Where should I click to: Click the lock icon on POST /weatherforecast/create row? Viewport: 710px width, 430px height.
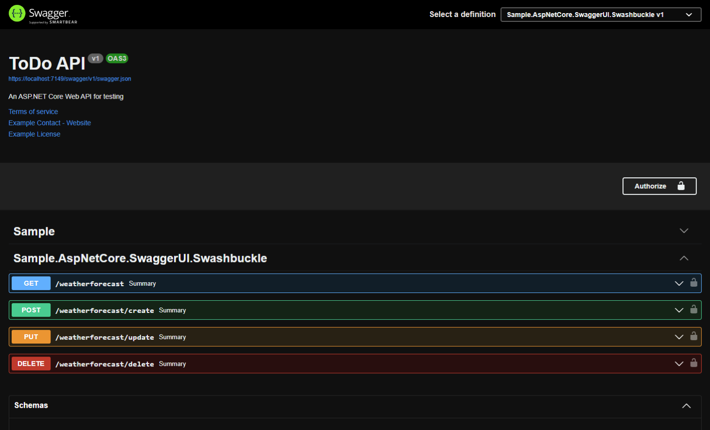click(694, 309)
